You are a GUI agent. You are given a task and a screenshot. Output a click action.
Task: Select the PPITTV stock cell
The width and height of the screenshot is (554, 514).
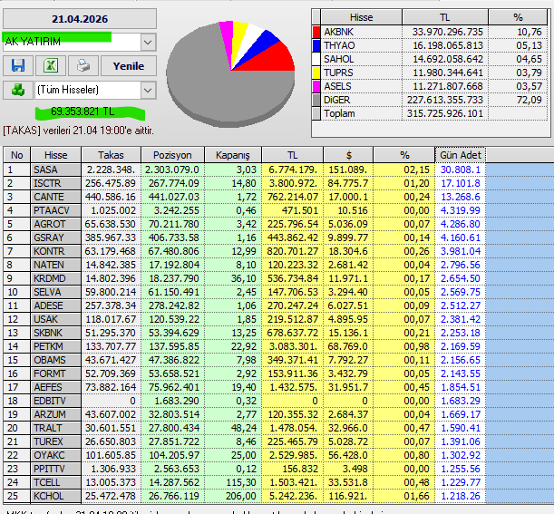(56, 469)
